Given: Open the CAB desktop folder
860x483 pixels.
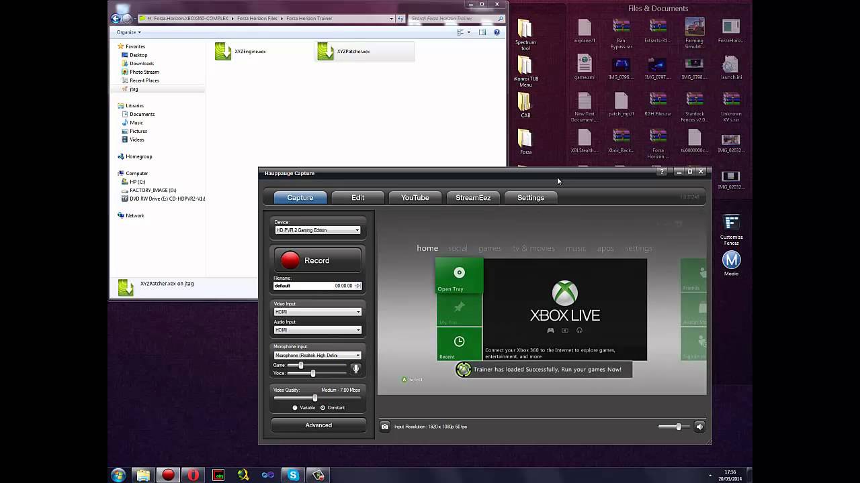Looking at the screenshot, I should tap(525, 105).
